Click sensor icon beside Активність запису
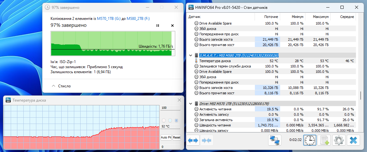The width and height of the screenshot is (367, 152). [196, 114]
